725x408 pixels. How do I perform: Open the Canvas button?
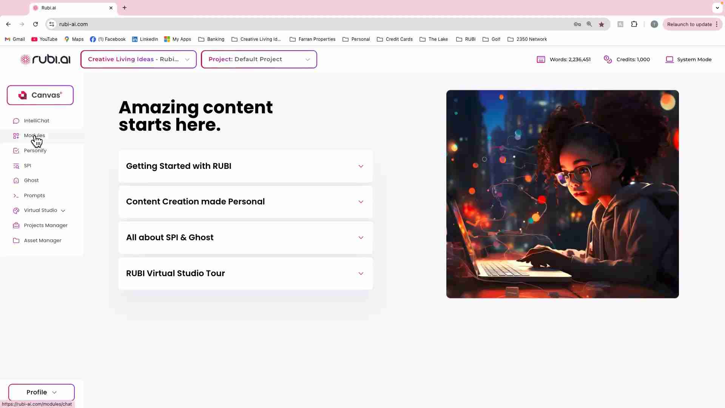coord(40,95)
